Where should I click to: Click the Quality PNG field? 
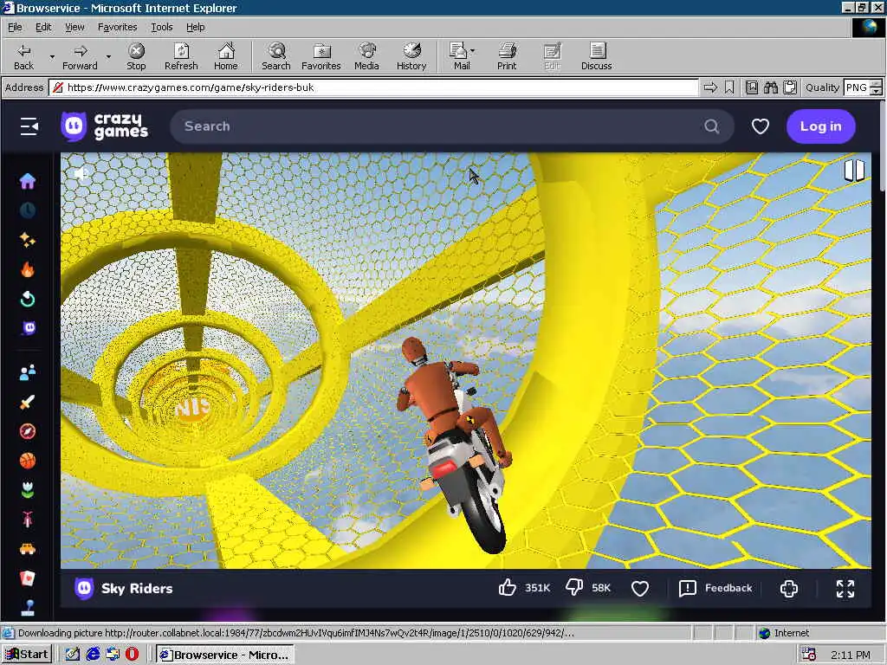[856, 87]
